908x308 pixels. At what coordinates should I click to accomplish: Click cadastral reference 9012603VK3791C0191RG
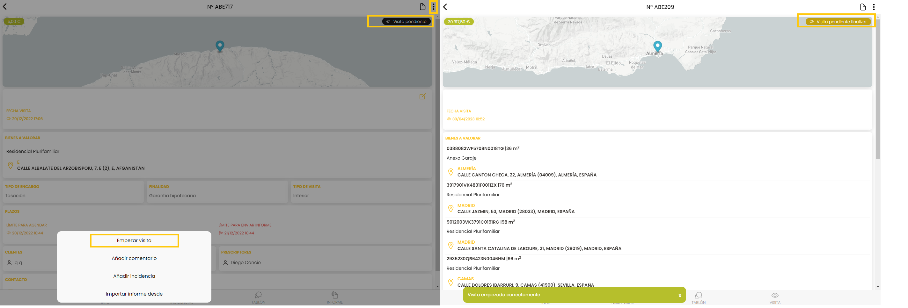point(473,222)
